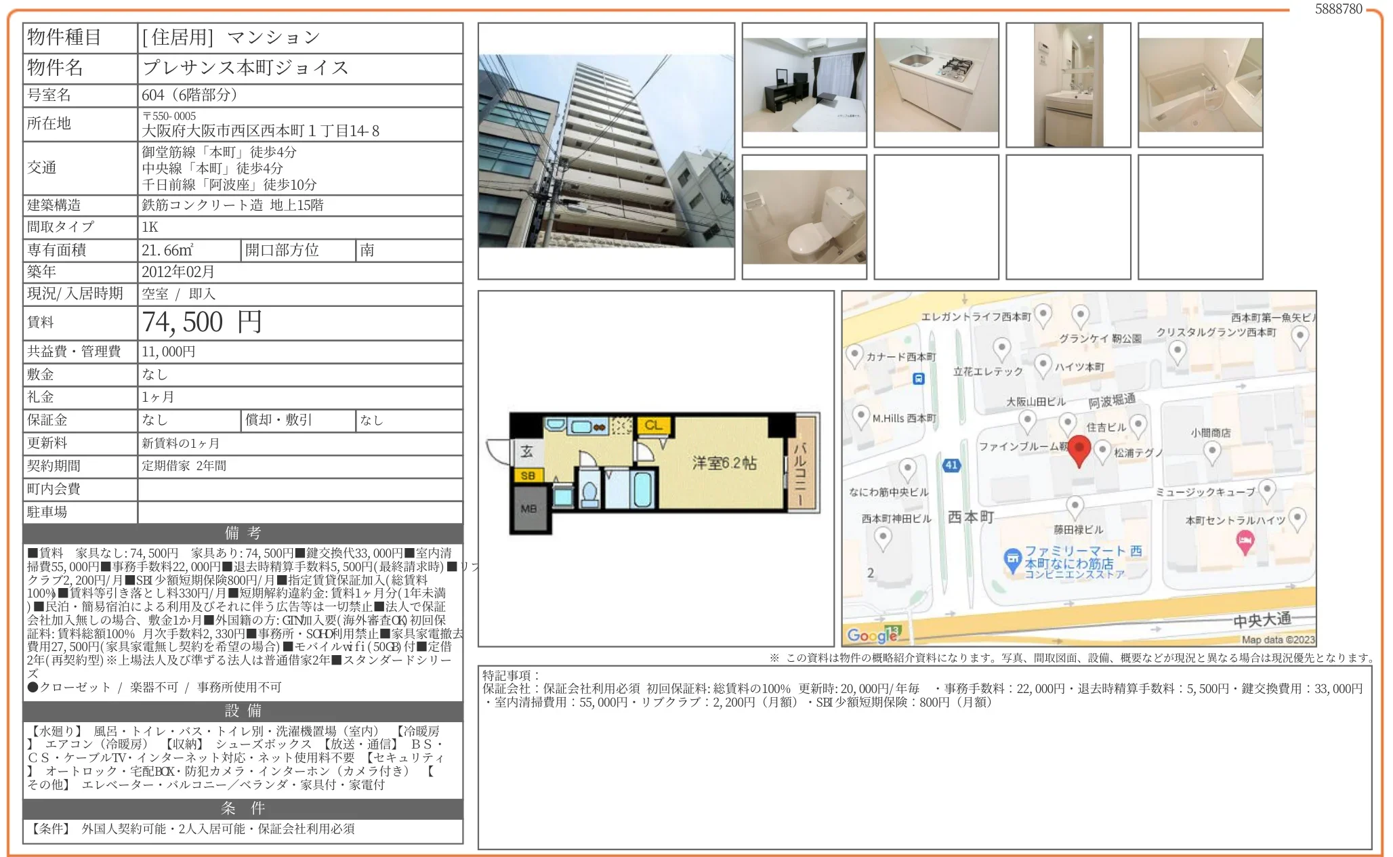Open the bedroom interior photo thumbnail
Screen dimensions: 1393x857
pyautogui.click(x=804, y=85)
